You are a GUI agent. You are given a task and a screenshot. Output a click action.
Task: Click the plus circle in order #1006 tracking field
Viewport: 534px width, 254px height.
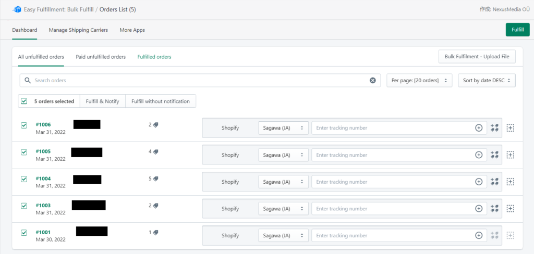click(479, 128)
